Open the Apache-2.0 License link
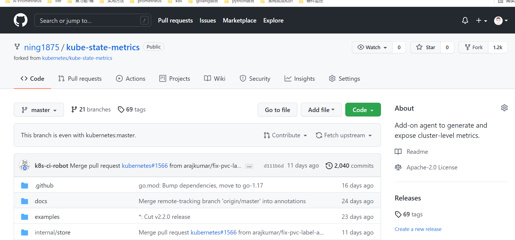This screenshot has width=515, height=240. pyautogui.click(x=432, y=167)
